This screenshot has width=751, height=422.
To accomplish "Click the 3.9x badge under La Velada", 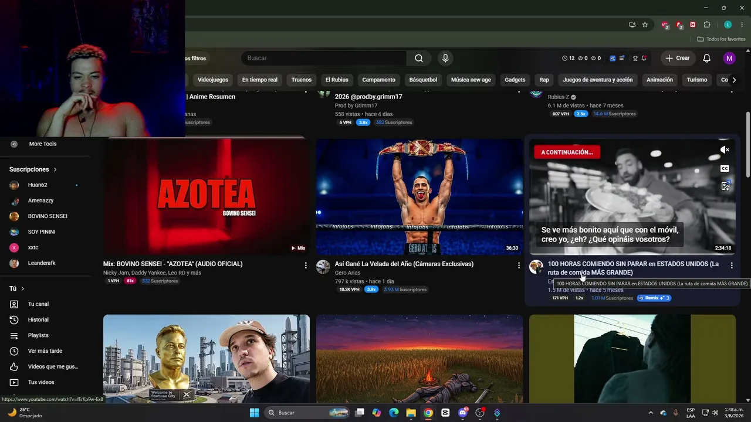I will 371,290.
